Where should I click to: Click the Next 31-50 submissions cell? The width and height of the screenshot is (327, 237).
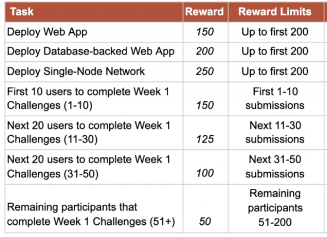tap(275, 167)
